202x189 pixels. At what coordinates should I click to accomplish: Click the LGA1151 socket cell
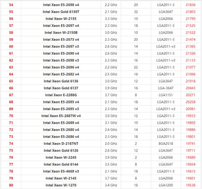tap(166, 95)
